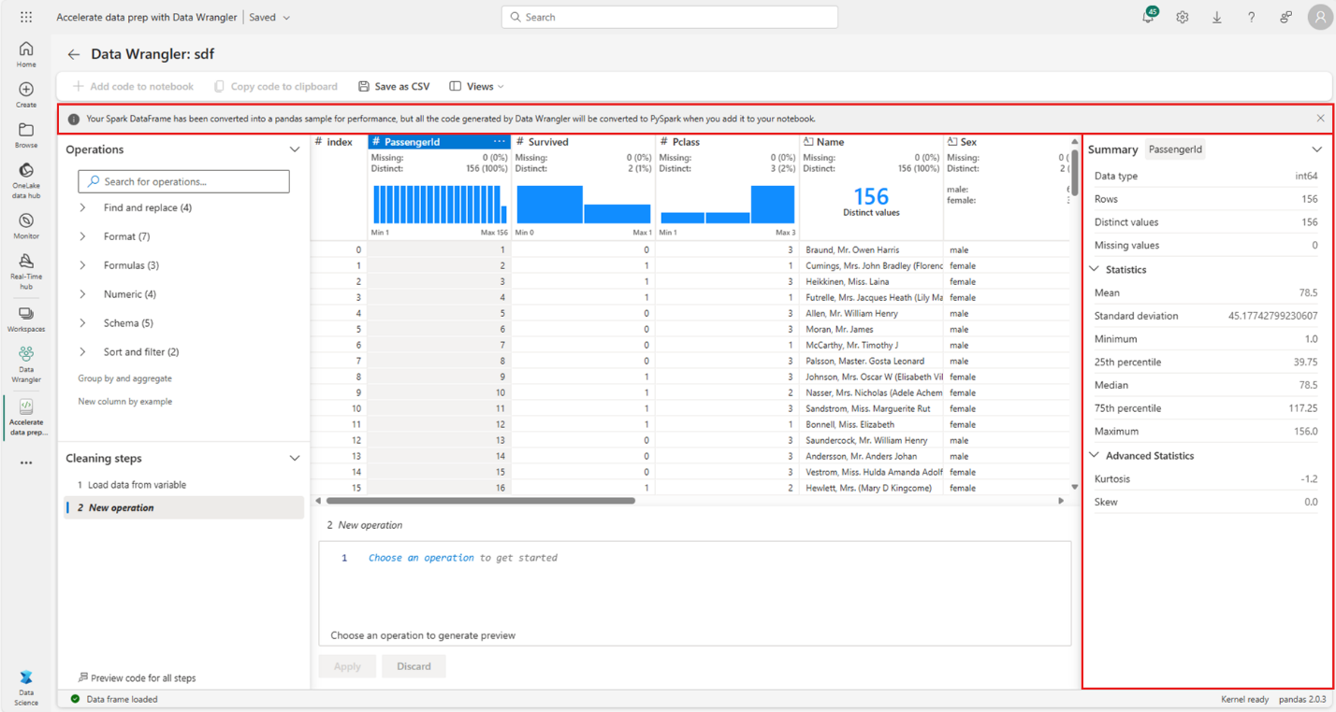1336x712 pixels.
Task: Open the user account avatar
Action: click(x=1319, y=17)
